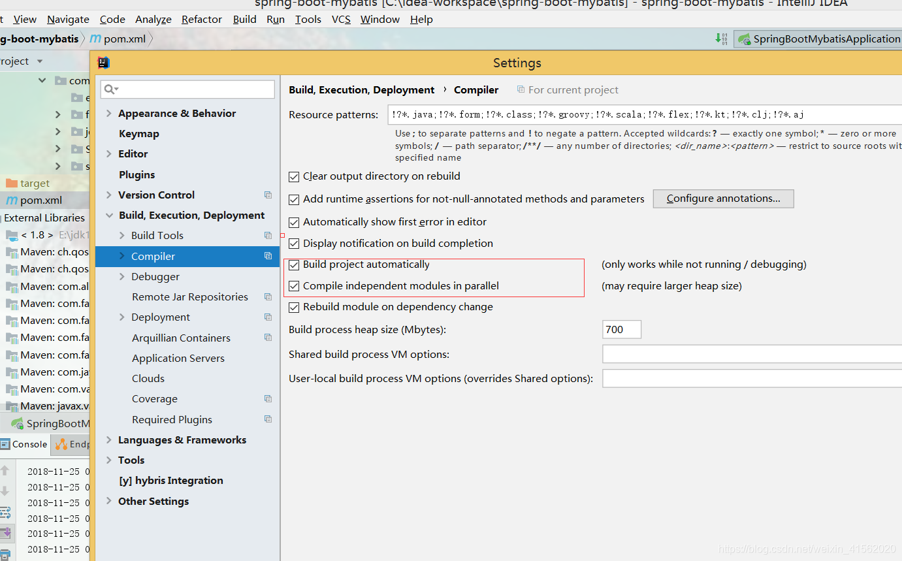Click the Endpoints tab icon
902x561 pixels.
coord(61,445)
